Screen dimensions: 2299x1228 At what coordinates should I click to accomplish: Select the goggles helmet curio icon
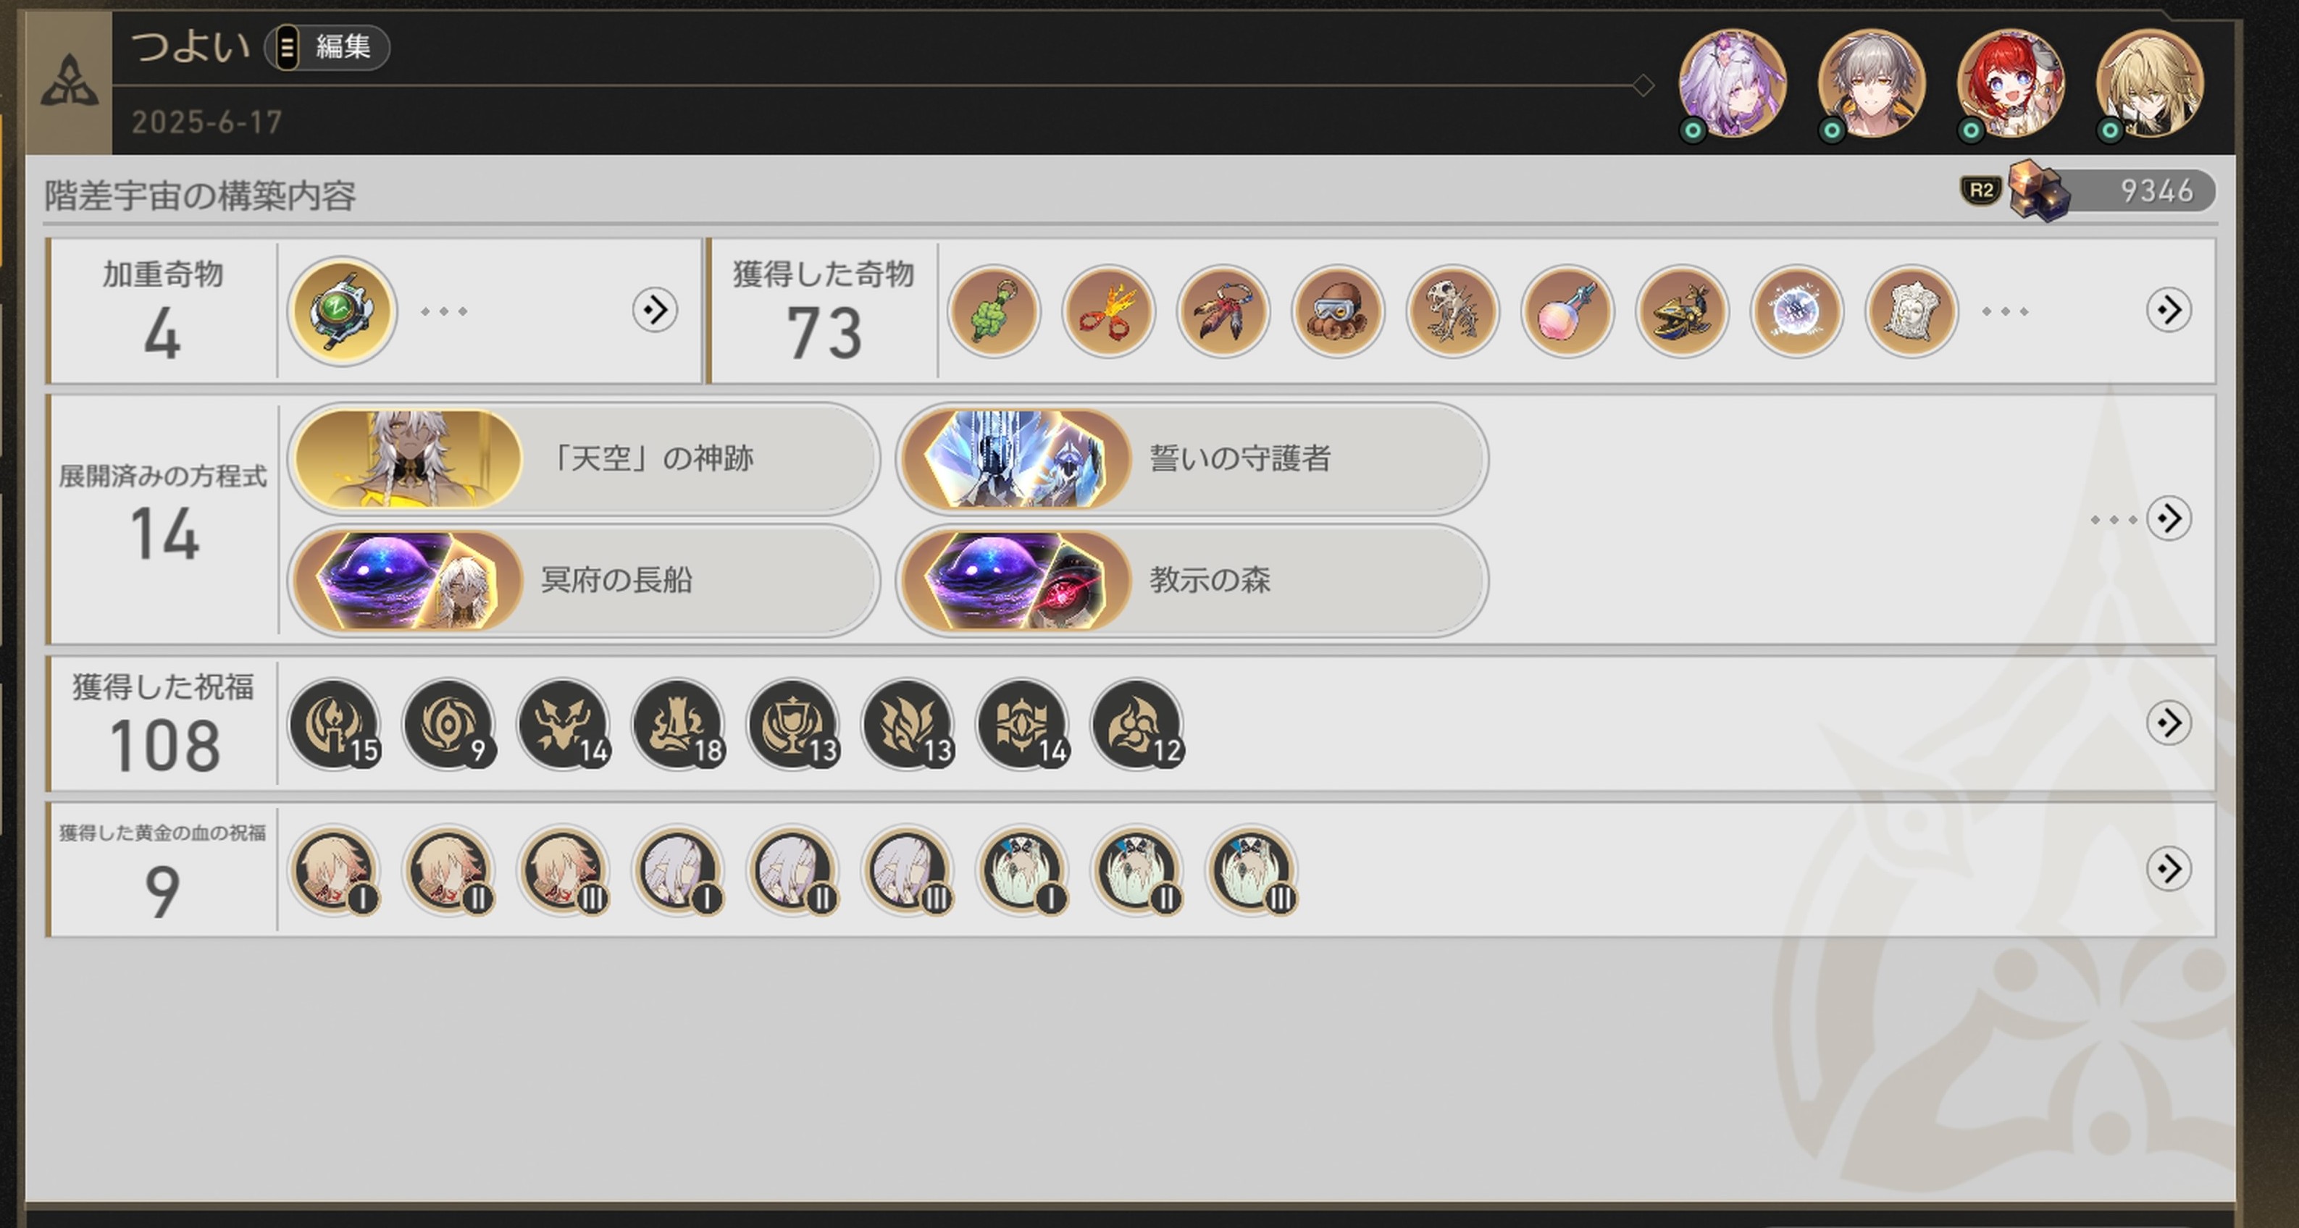pyautogui.click(x=1338, y=311)
